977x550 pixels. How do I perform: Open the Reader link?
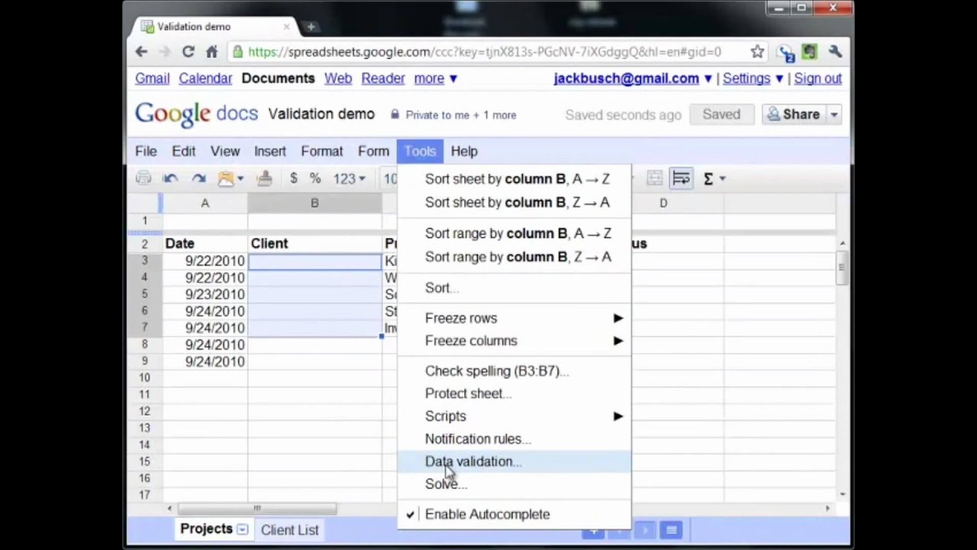pos(383,79)
